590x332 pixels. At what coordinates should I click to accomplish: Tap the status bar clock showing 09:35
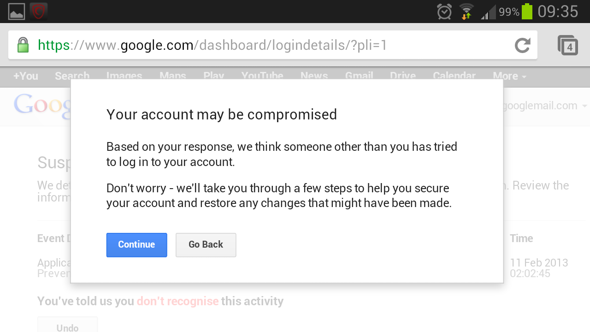click(x=558, y=12)
